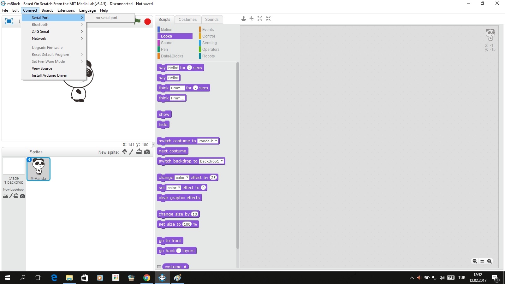Viewport: 505px width, 284px height.
Task: Click the clear graphic effects block
Action: [179, 198]
